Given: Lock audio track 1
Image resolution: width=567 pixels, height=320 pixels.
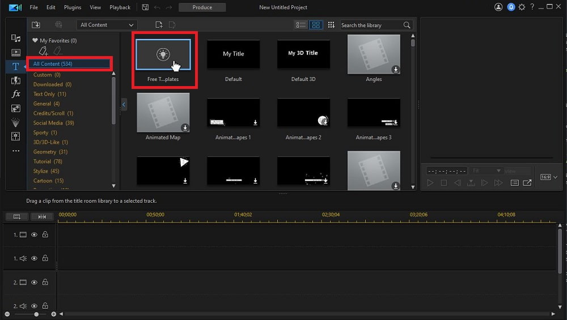Looking at the screenshot, I should click(x=45, y=258).
